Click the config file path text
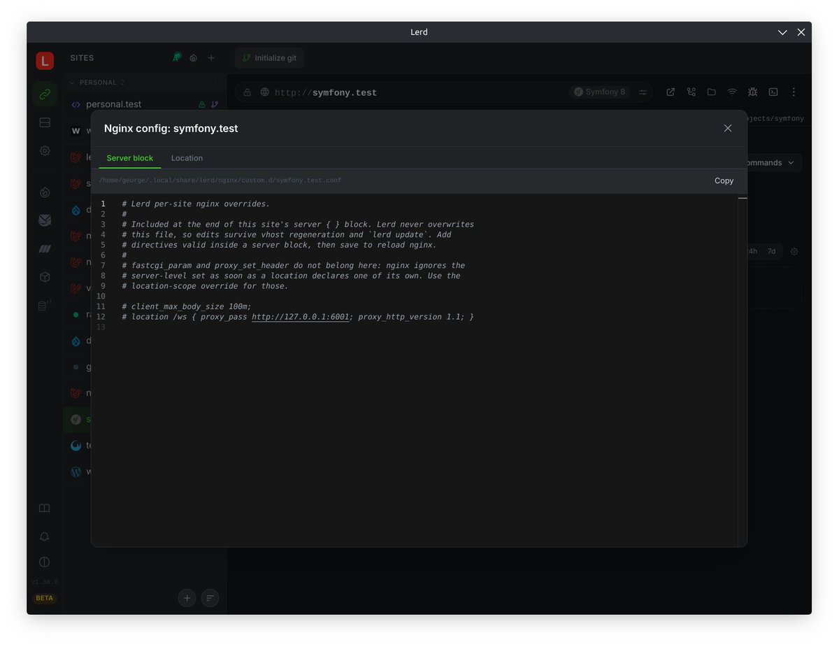 click(x=220, y=180)
